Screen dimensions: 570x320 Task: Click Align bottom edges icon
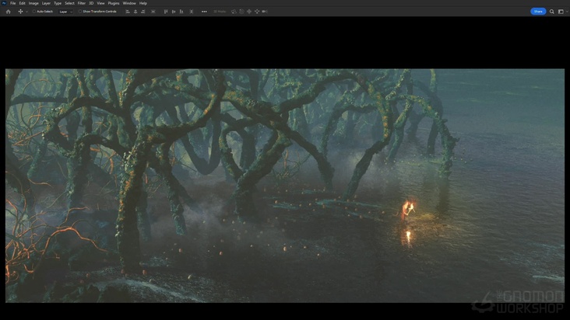[181, 12]
